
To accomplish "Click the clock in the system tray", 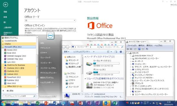I will click(168, 103).
